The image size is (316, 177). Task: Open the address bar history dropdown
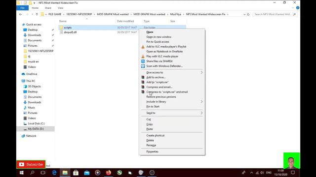244,14
